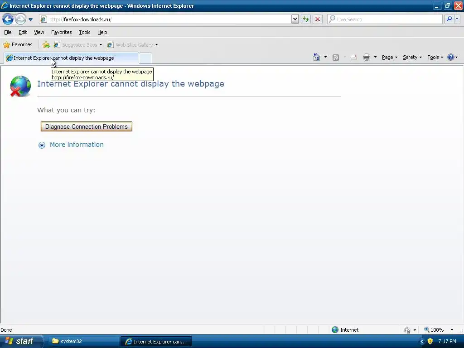Open Web Slice Gallery link
The image size is (464, 348).
pos(130,45)
